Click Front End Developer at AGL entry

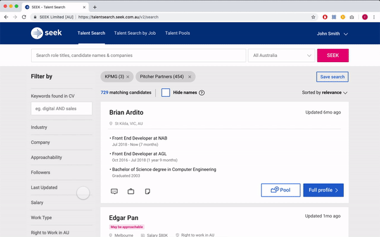click(139, 154)
